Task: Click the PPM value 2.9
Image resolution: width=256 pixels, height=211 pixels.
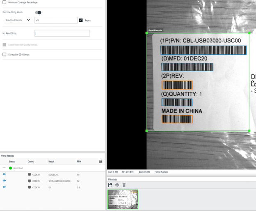Action: (78, 188)
